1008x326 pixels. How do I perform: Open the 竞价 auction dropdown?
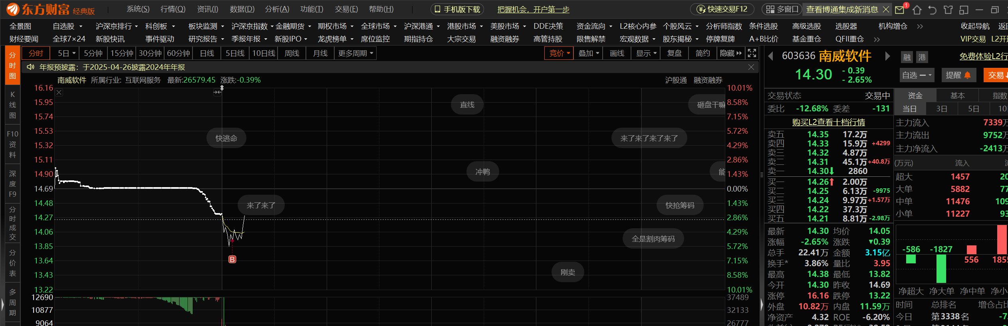click(x=559, y=53)
